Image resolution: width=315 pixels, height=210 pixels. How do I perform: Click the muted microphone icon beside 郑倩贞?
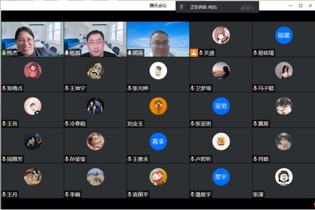coord(4,88)
